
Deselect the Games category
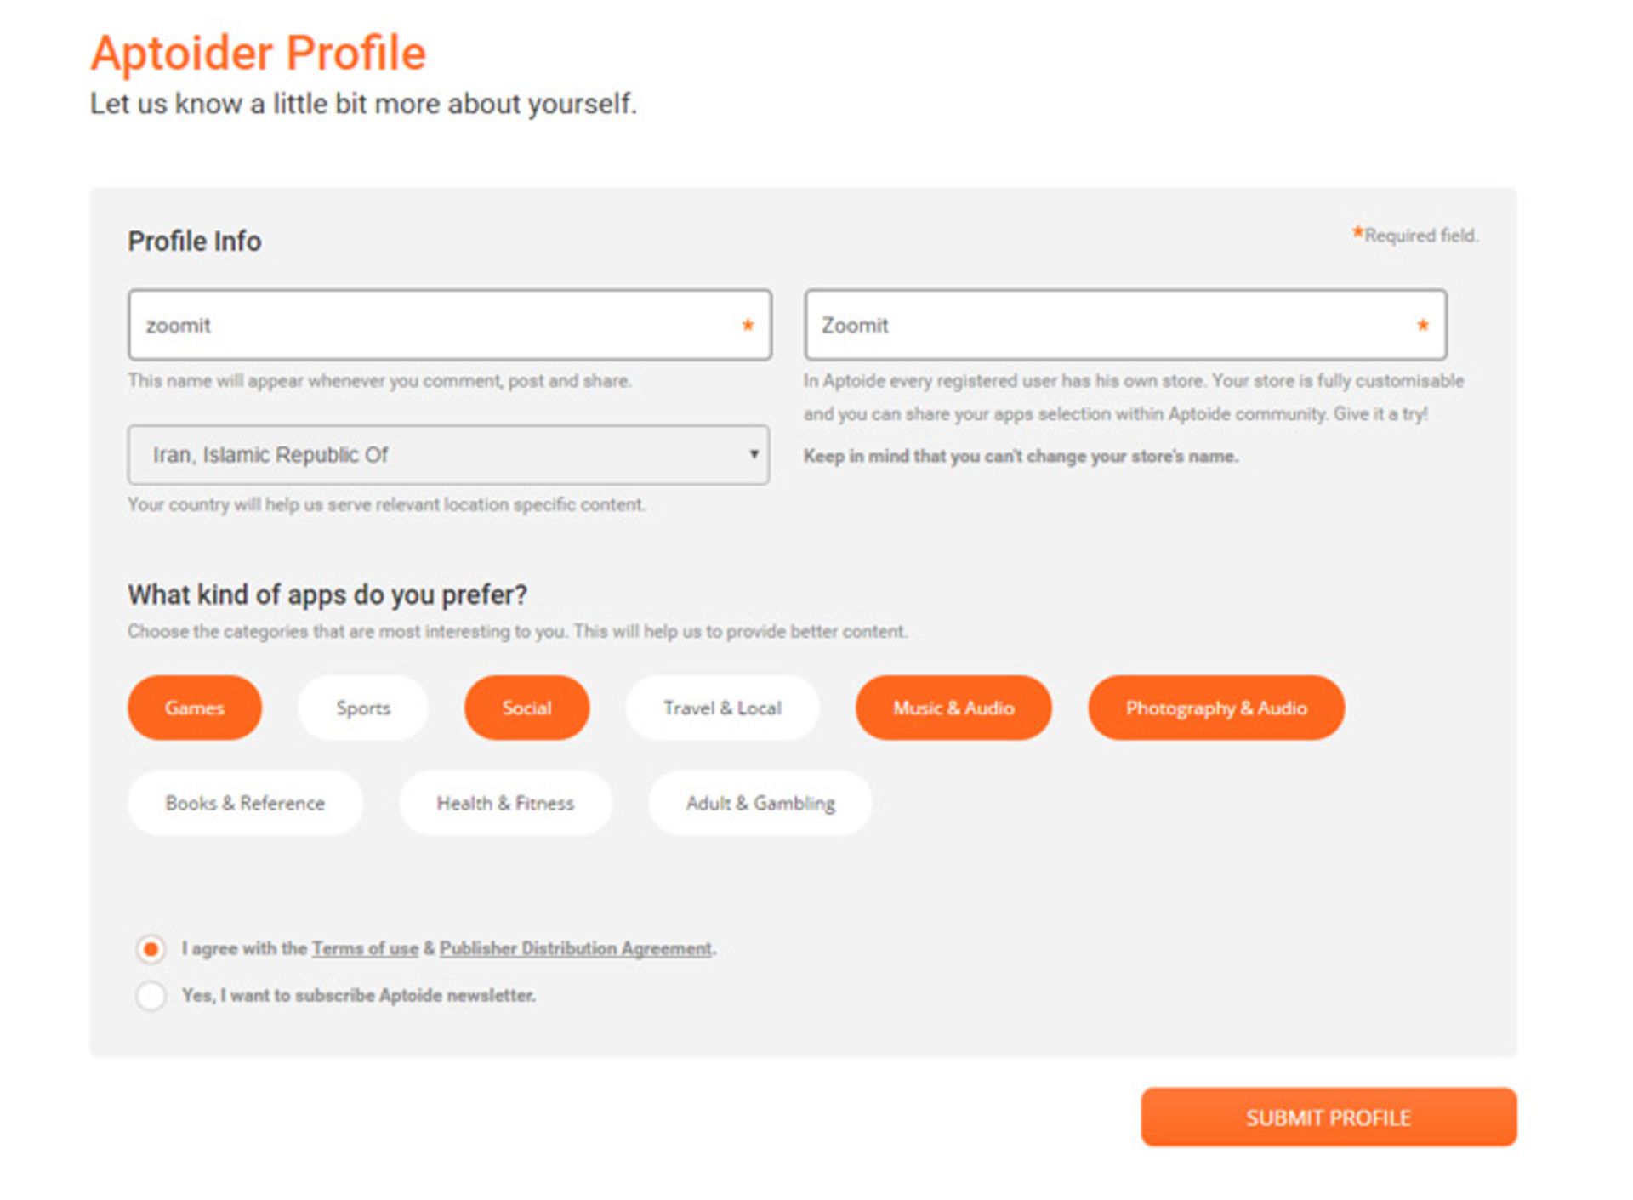click(195, 708)
